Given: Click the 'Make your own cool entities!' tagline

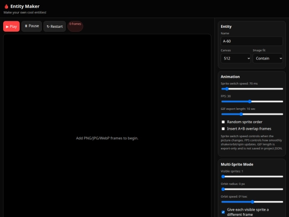Looking at the screenshot, I should coord(25,12).
